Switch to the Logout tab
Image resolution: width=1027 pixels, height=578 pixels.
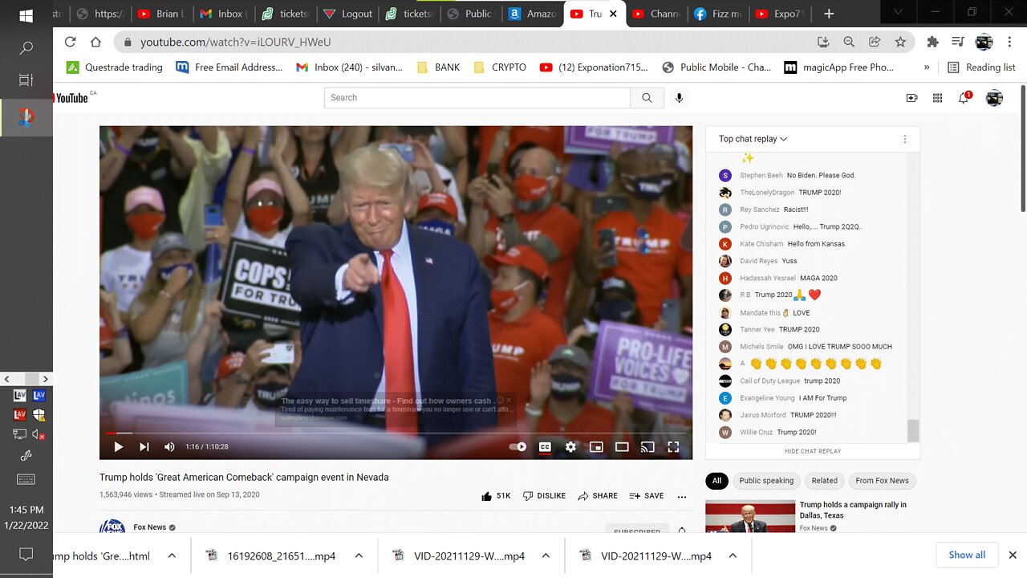coord(349,14)
